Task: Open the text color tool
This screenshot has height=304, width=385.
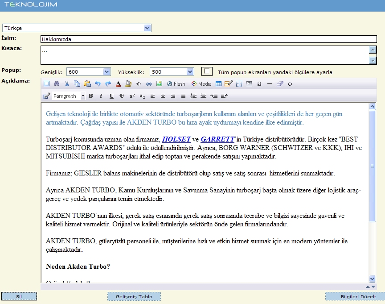Action: [x=118, y=84]
